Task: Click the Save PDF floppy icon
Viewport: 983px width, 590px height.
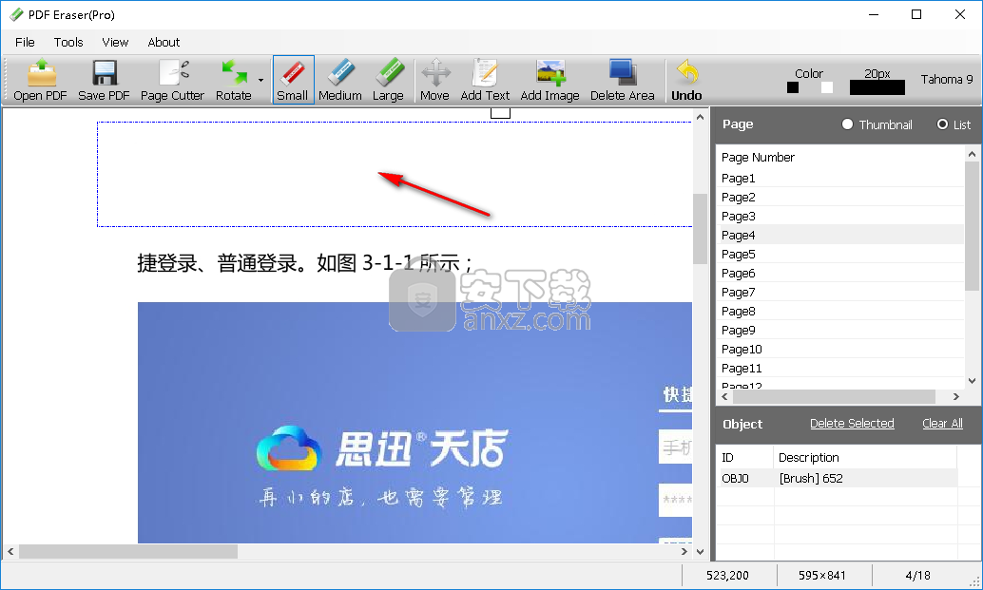Action: coord(104,72)
